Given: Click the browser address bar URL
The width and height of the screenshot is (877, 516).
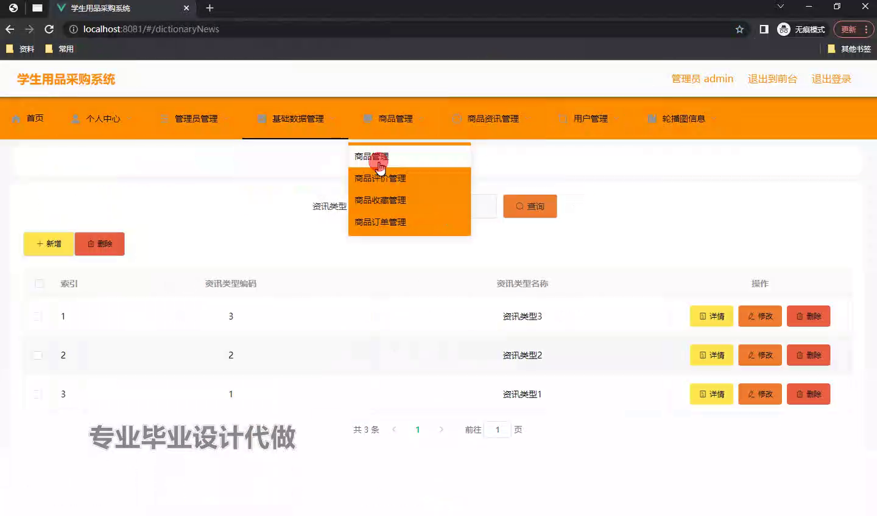Looking at the screenshot, I should (151, 29).
